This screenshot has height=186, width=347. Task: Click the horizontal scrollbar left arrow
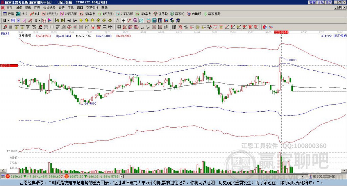click(122, 176)
